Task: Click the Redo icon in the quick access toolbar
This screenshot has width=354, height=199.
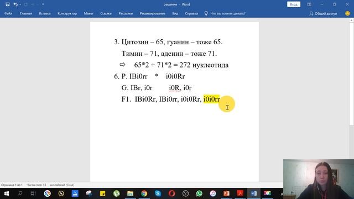Action: click(26, 4)
